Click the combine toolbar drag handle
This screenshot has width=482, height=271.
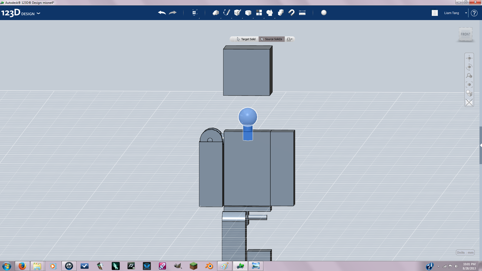click(x=233, y=39)
